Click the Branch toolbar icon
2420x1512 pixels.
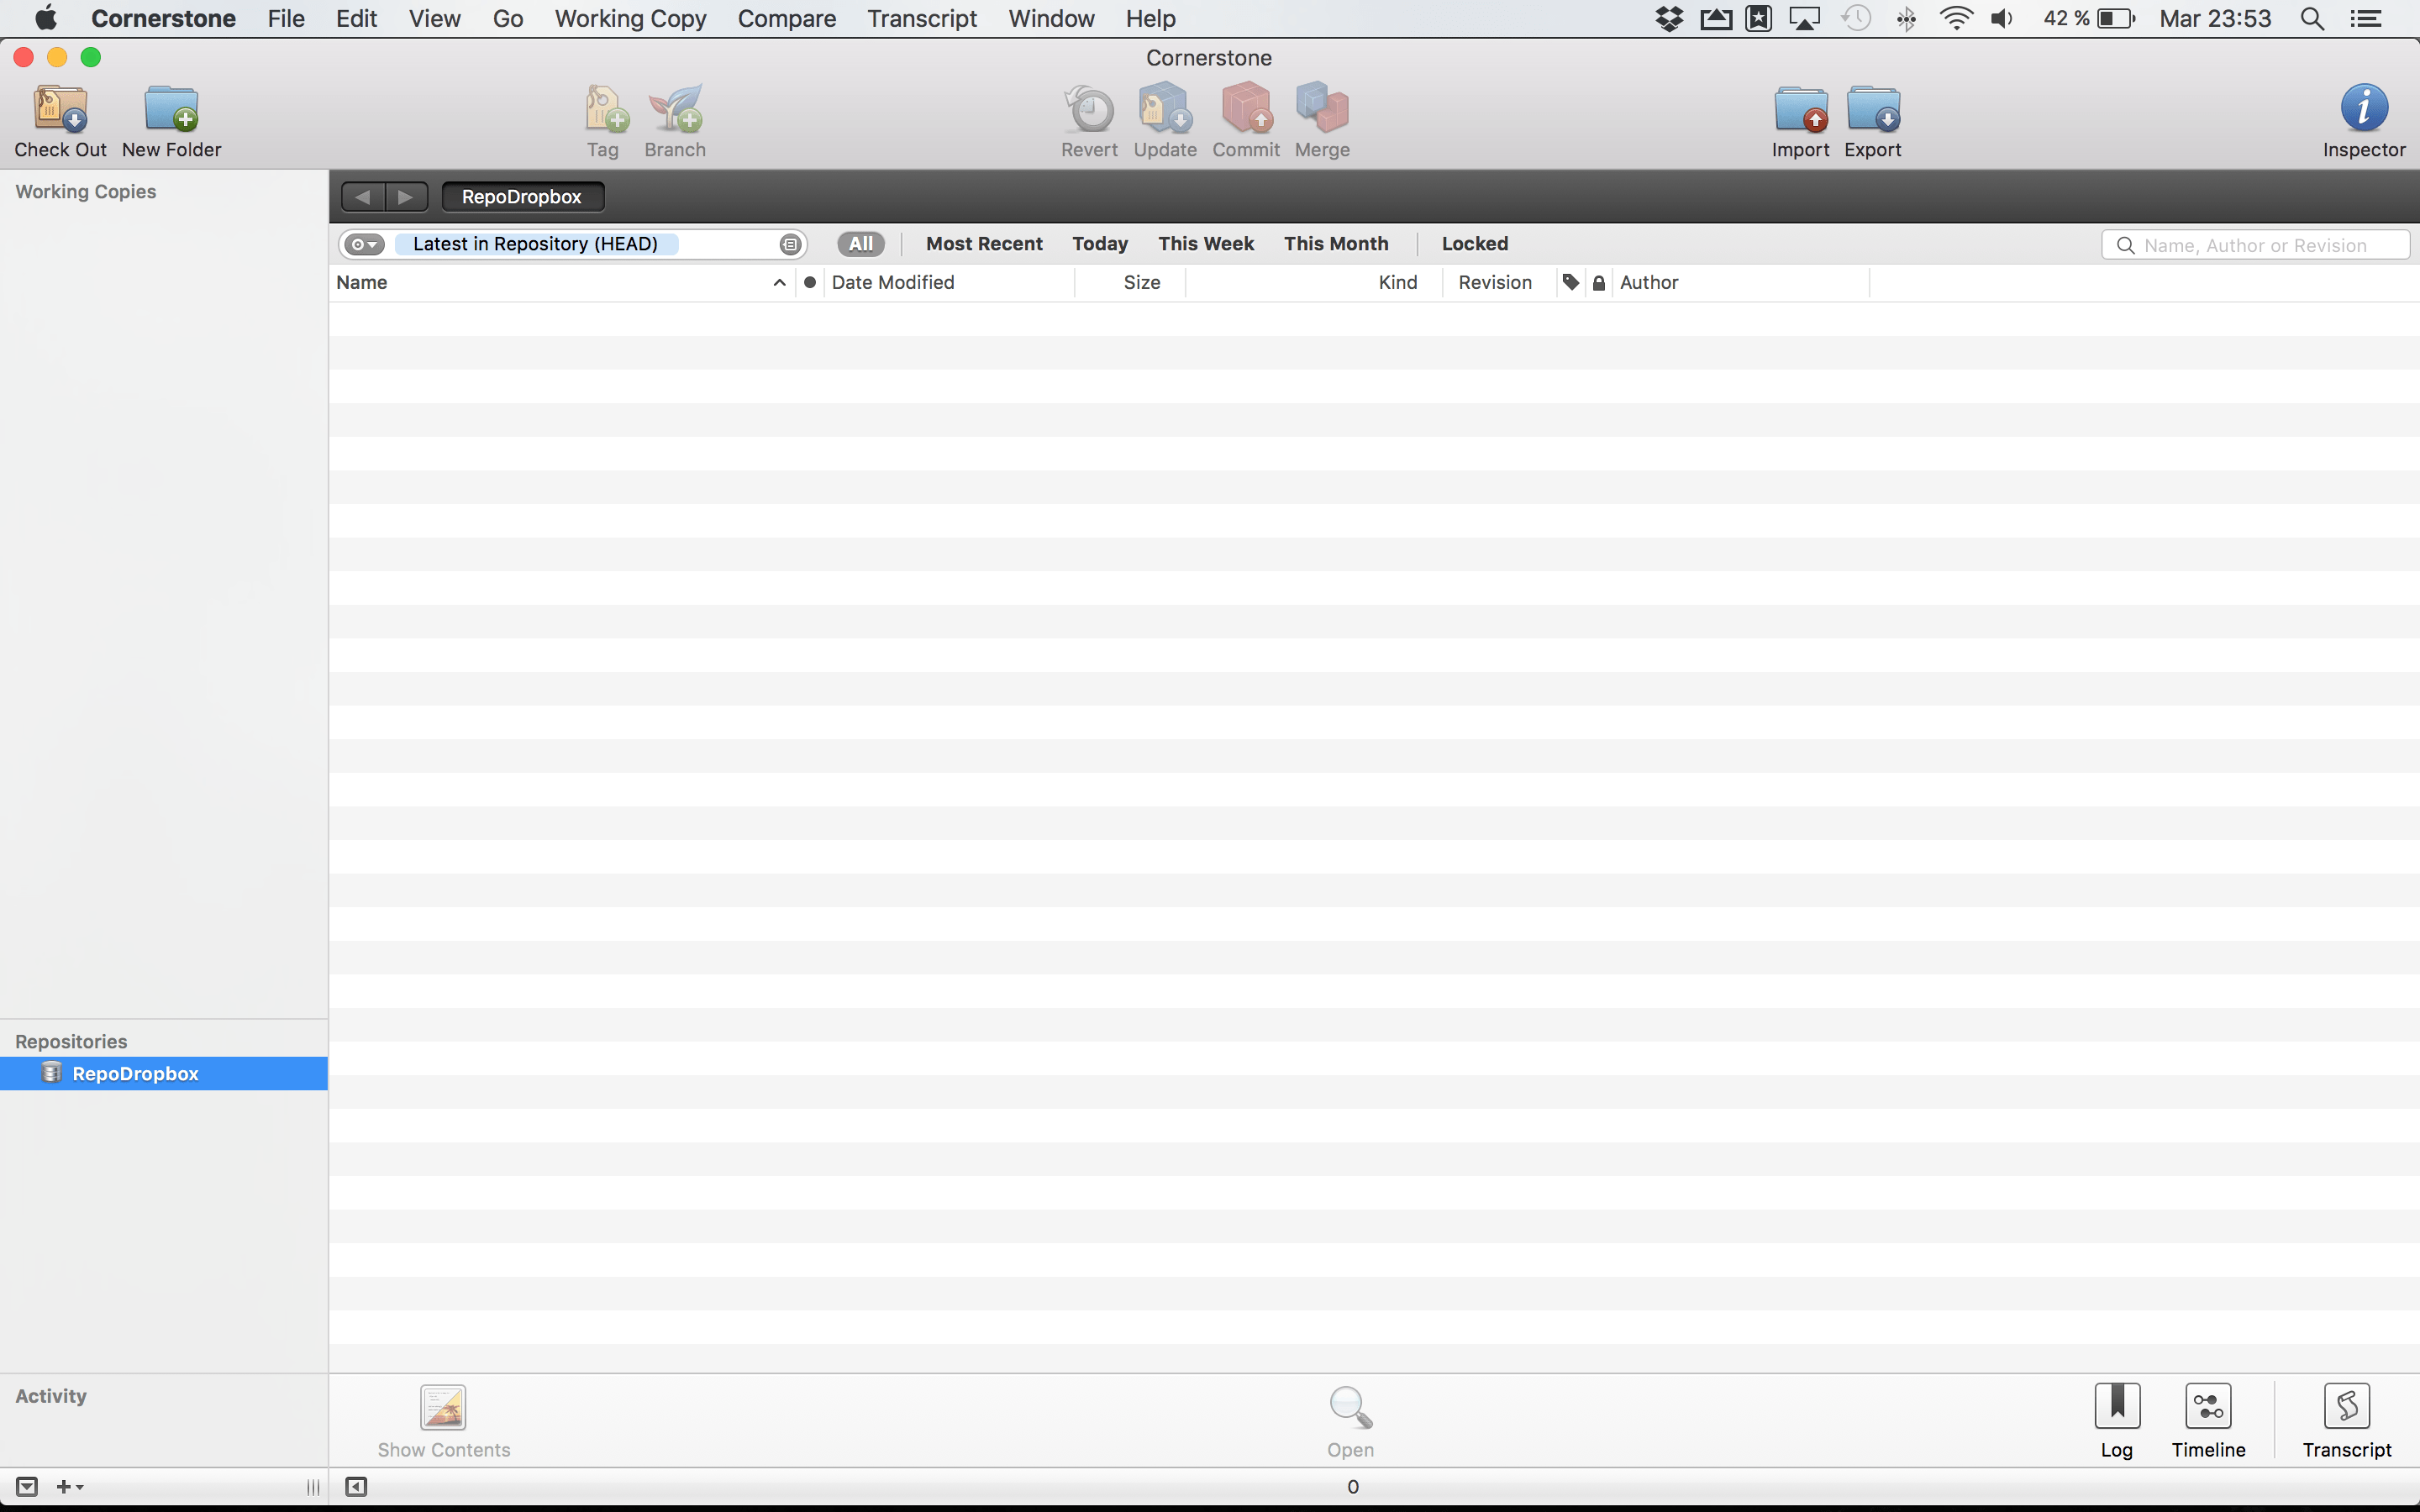pyautogui.click(x=675, y=109)
